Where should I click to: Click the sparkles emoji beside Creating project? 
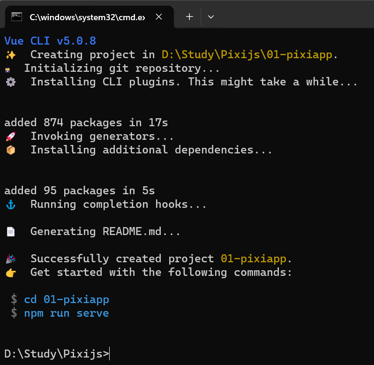point(11,55)
